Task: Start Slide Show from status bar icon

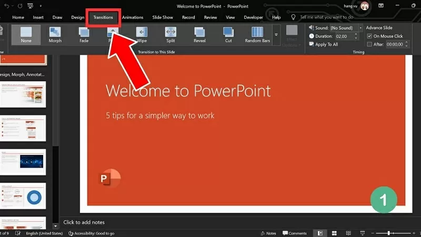Action: click(x=363, y=233)
